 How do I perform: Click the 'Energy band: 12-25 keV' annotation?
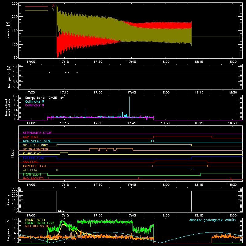[45, 98]
